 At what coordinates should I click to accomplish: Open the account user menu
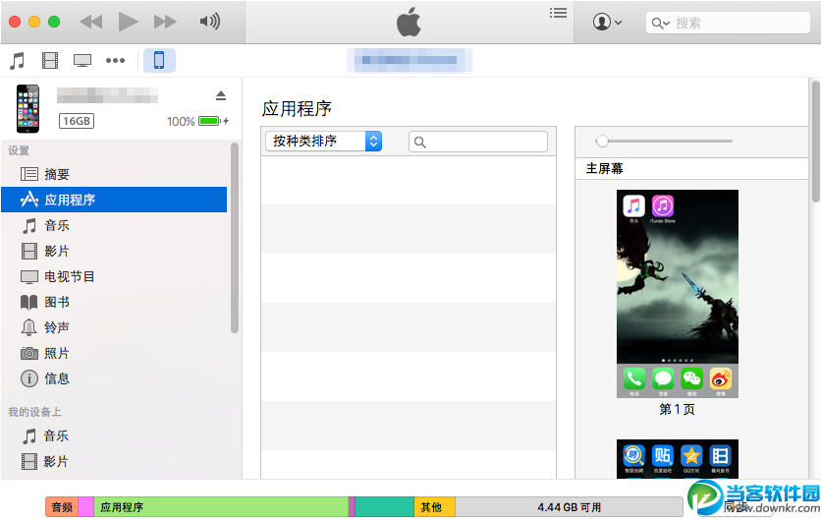[607, 22]
